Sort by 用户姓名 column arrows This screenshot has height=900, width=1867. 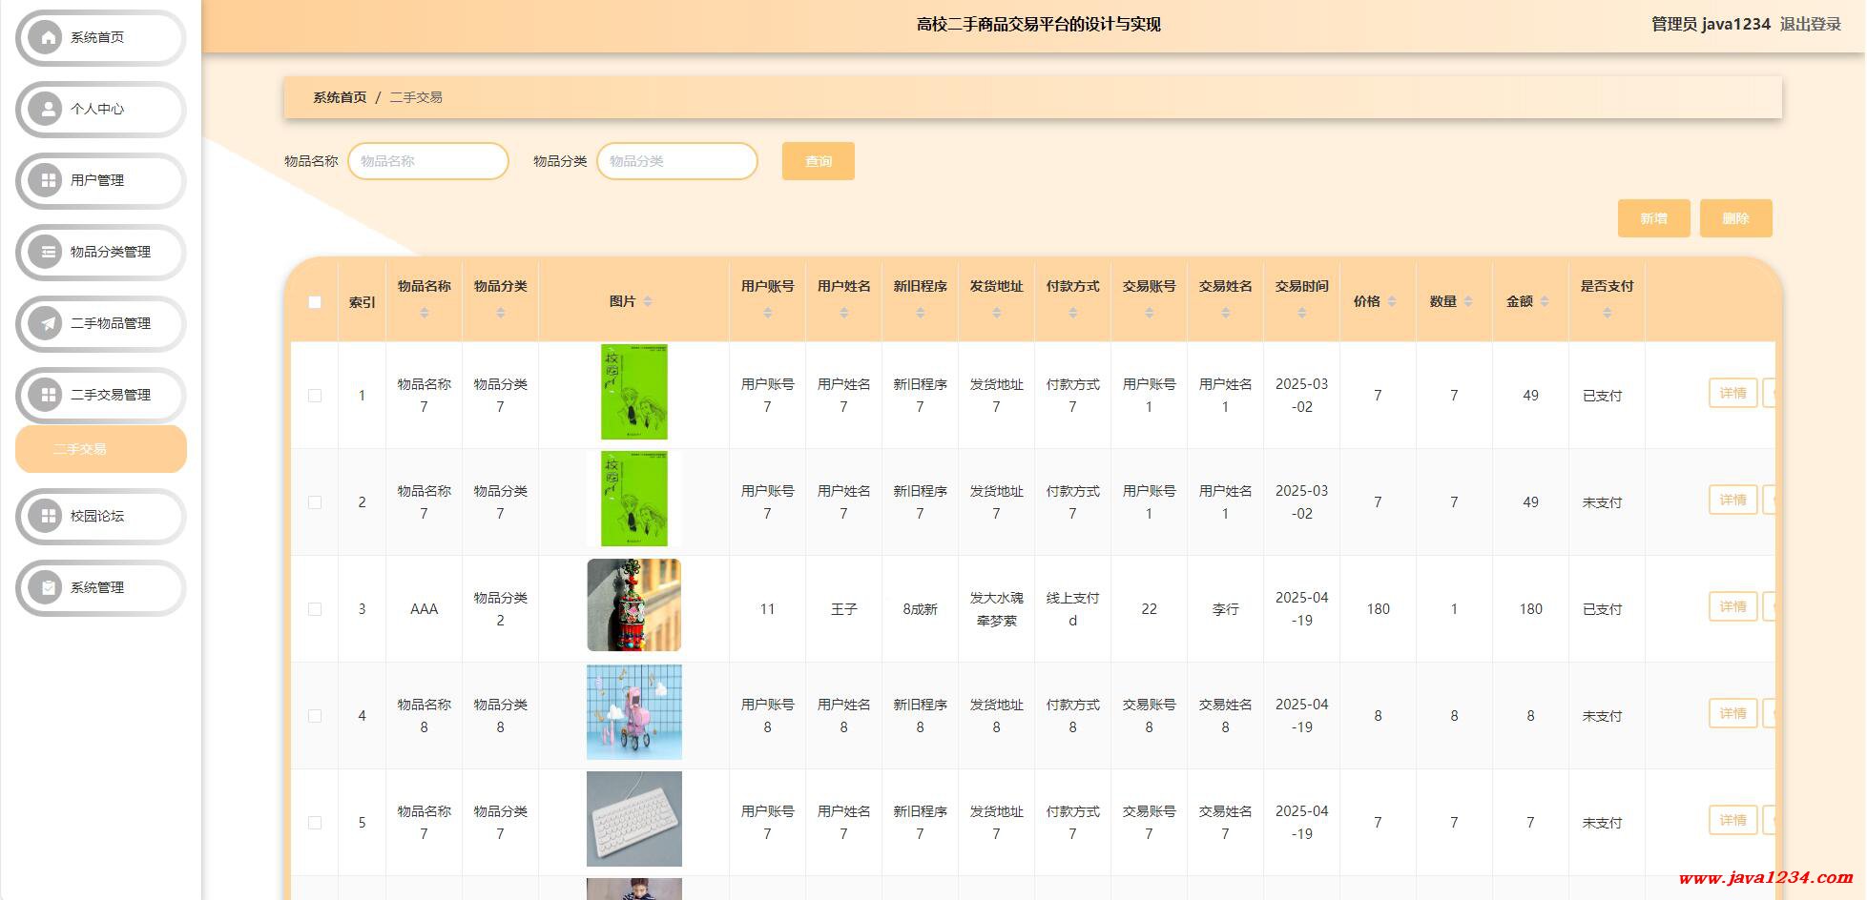[x=844, y=313]
